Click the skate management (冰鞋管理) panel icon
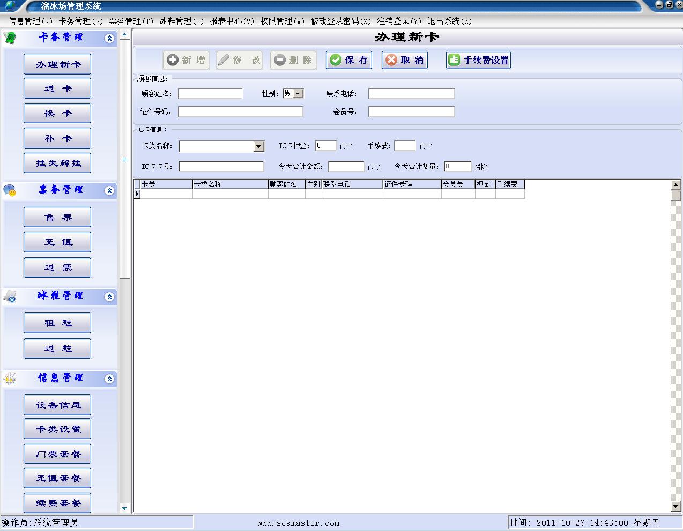The image size is (683, 531). [x=10, y=297]
